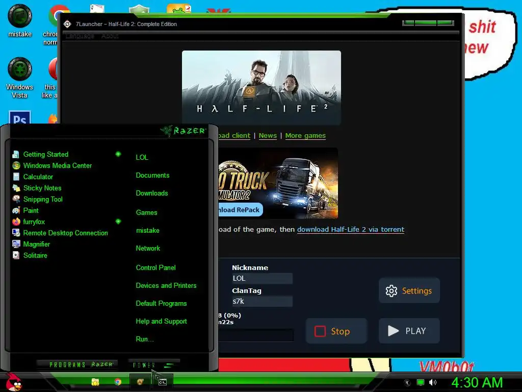Open the download client link
Screen dimensions: 522x392
click(x=234, y=135)
